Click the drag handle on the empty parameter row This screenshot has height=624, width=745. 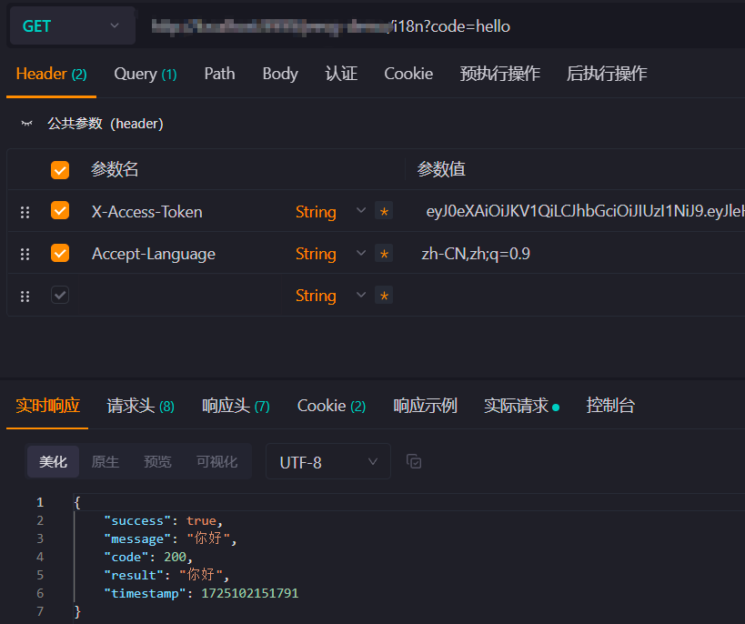[x=25, y=295]
